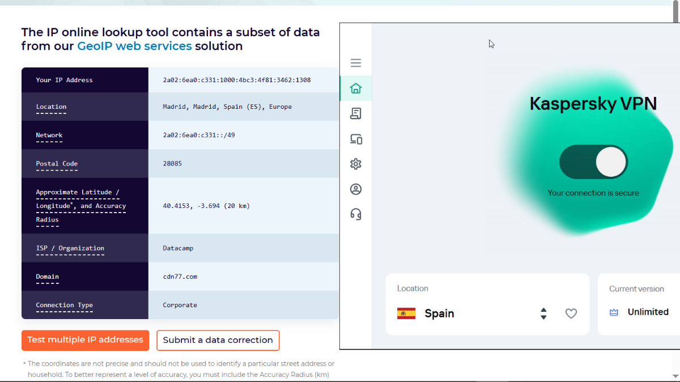Open the support headset icon in Kaspersky
This screenshot has height=382, width=680.
click(x=356, y=214)
